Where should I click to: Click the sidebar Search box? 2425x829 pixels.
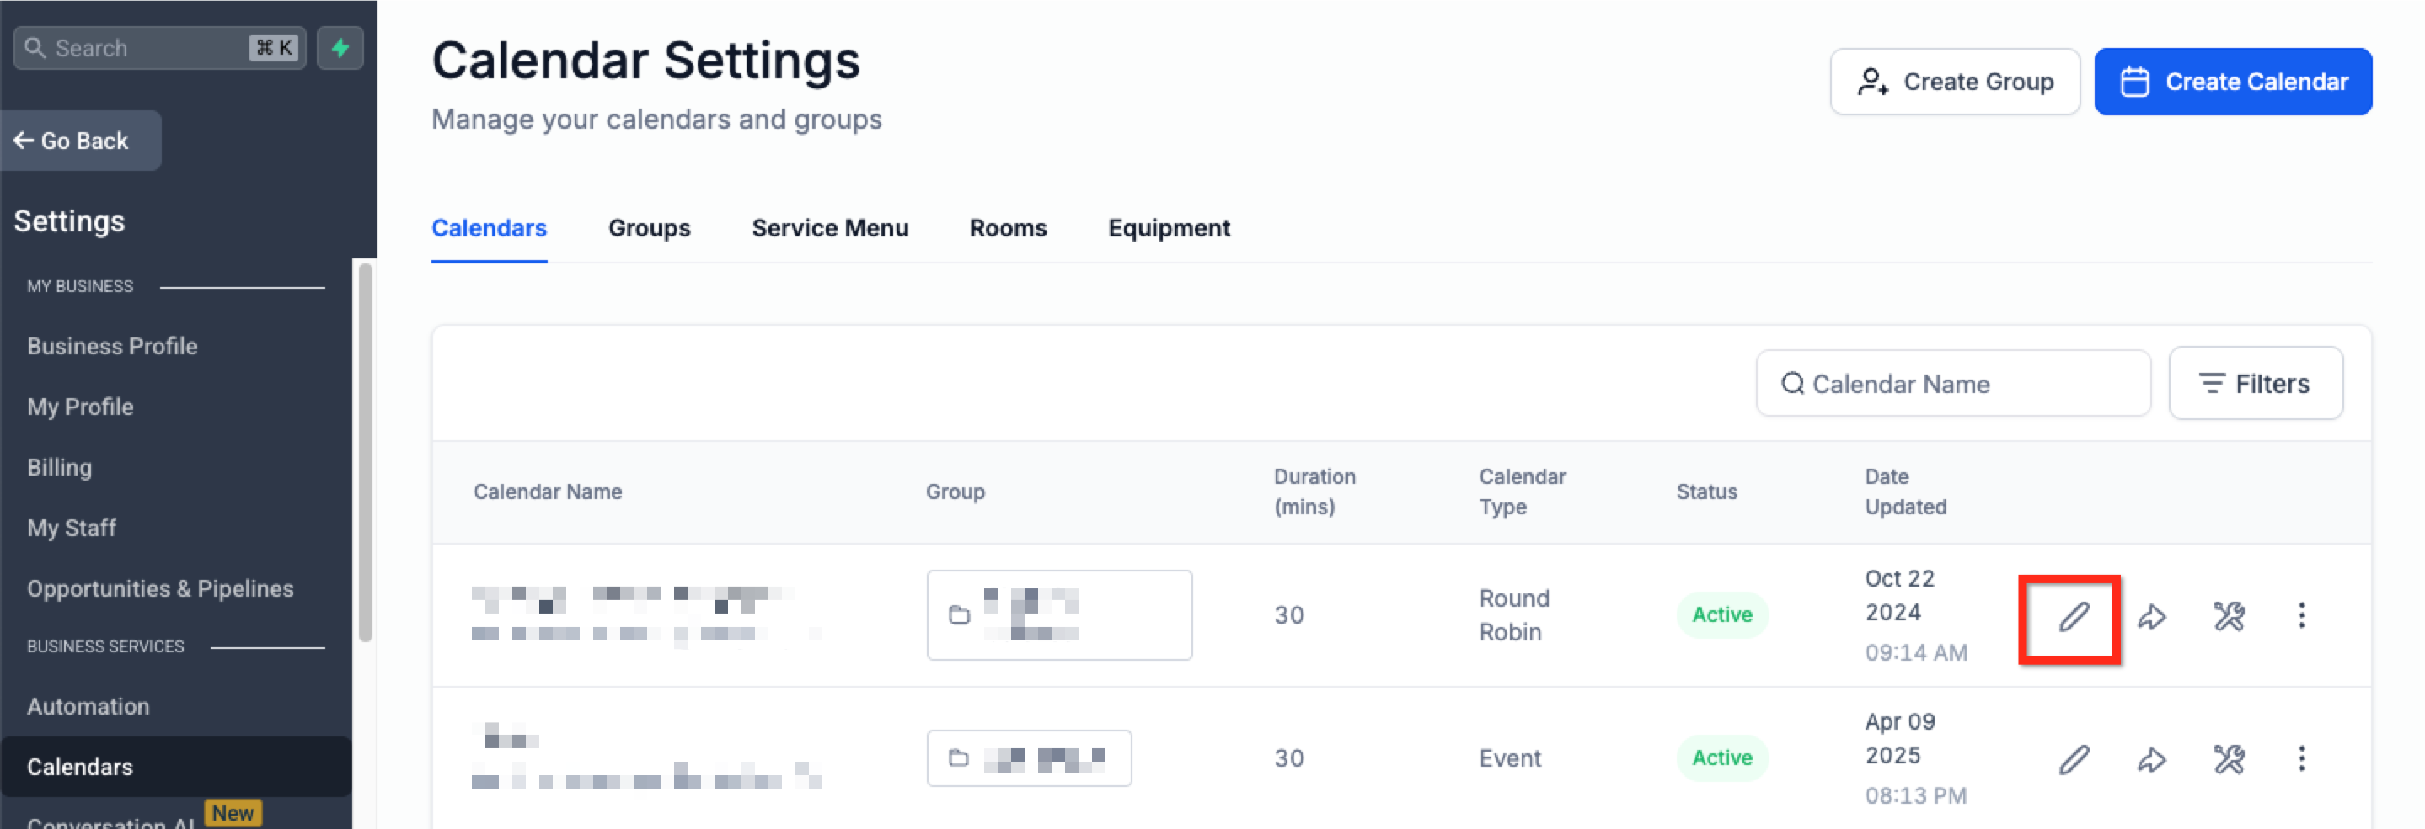pos(159,48)
